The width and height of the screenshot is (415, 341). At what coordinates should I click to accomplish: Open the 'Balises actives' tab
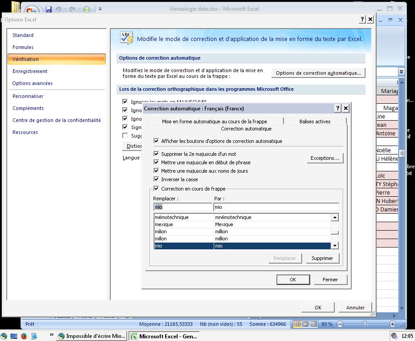(x=315, y=121)
